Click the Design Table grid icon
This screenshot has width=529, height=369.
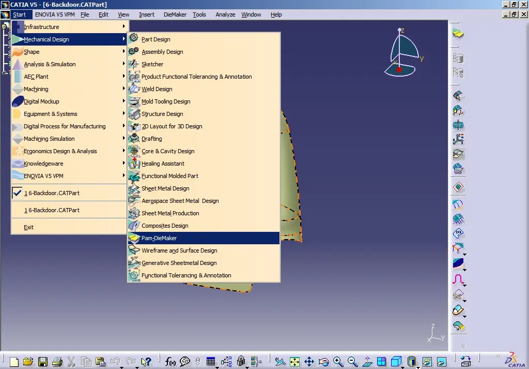pos(211,362)
